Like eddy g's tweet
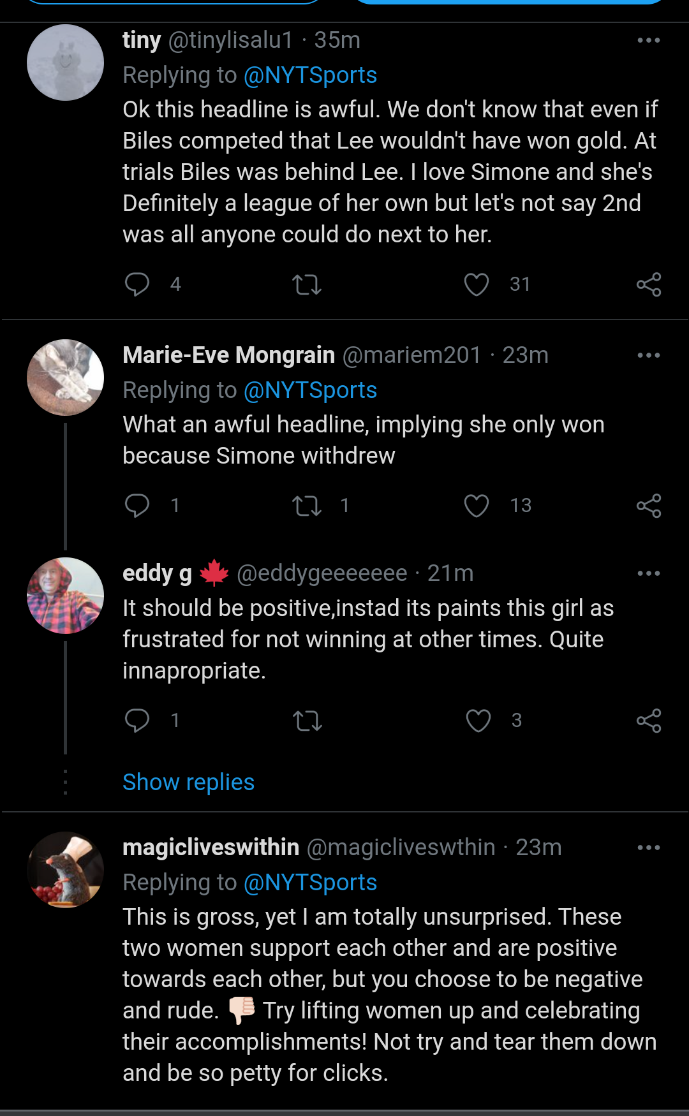This screenshot has height=1116, width=689. click(478, 721)
